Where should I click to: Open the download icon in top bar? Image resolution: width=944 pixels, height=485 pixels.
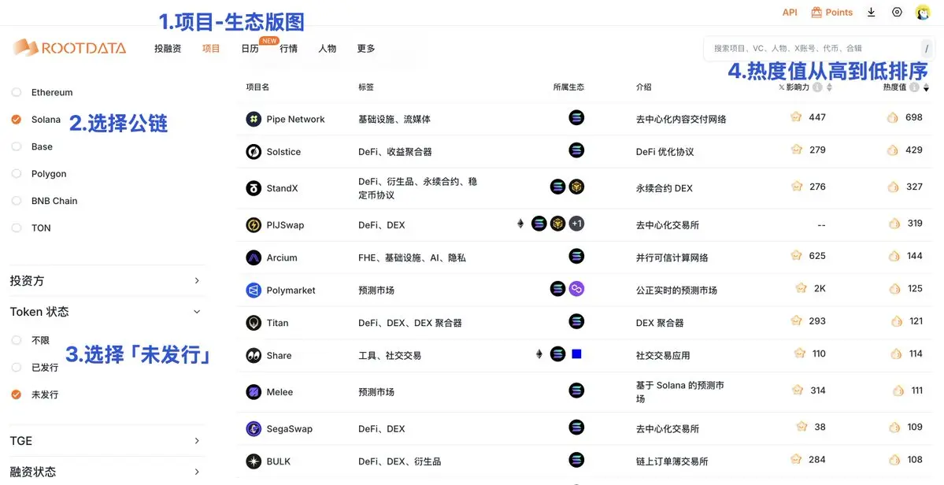pos(871,12)
